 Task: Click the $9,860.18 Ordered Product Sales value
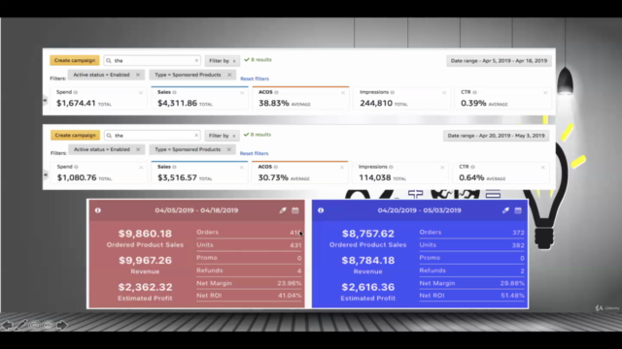coord(145,234)
